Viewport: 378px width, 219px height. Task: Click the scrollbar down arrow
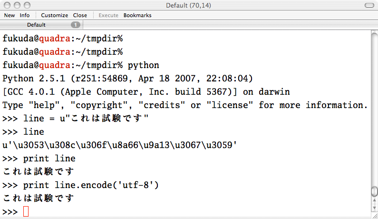pyautogui.click(x=374, y=208)
